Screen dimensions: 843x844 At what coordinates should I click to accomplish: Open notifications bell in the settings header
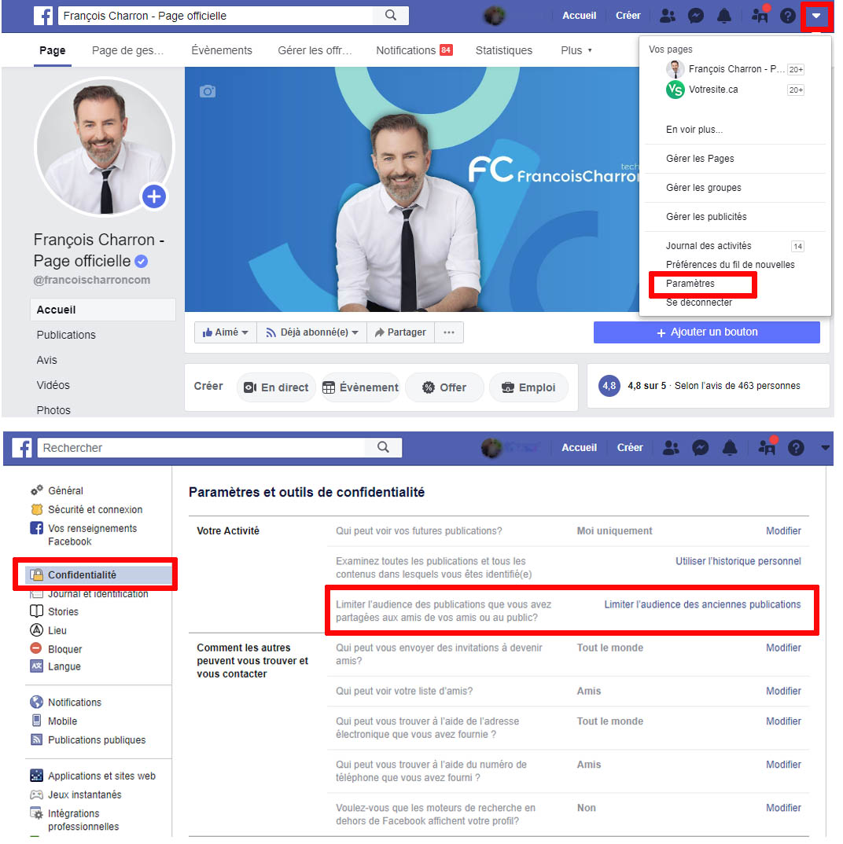[x=729, y=447]
